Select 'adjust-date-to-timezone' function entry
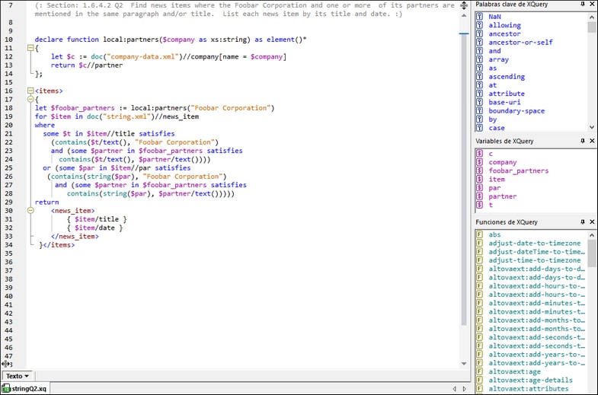Screen dimensions: 598x395 [x=534, y=244]
